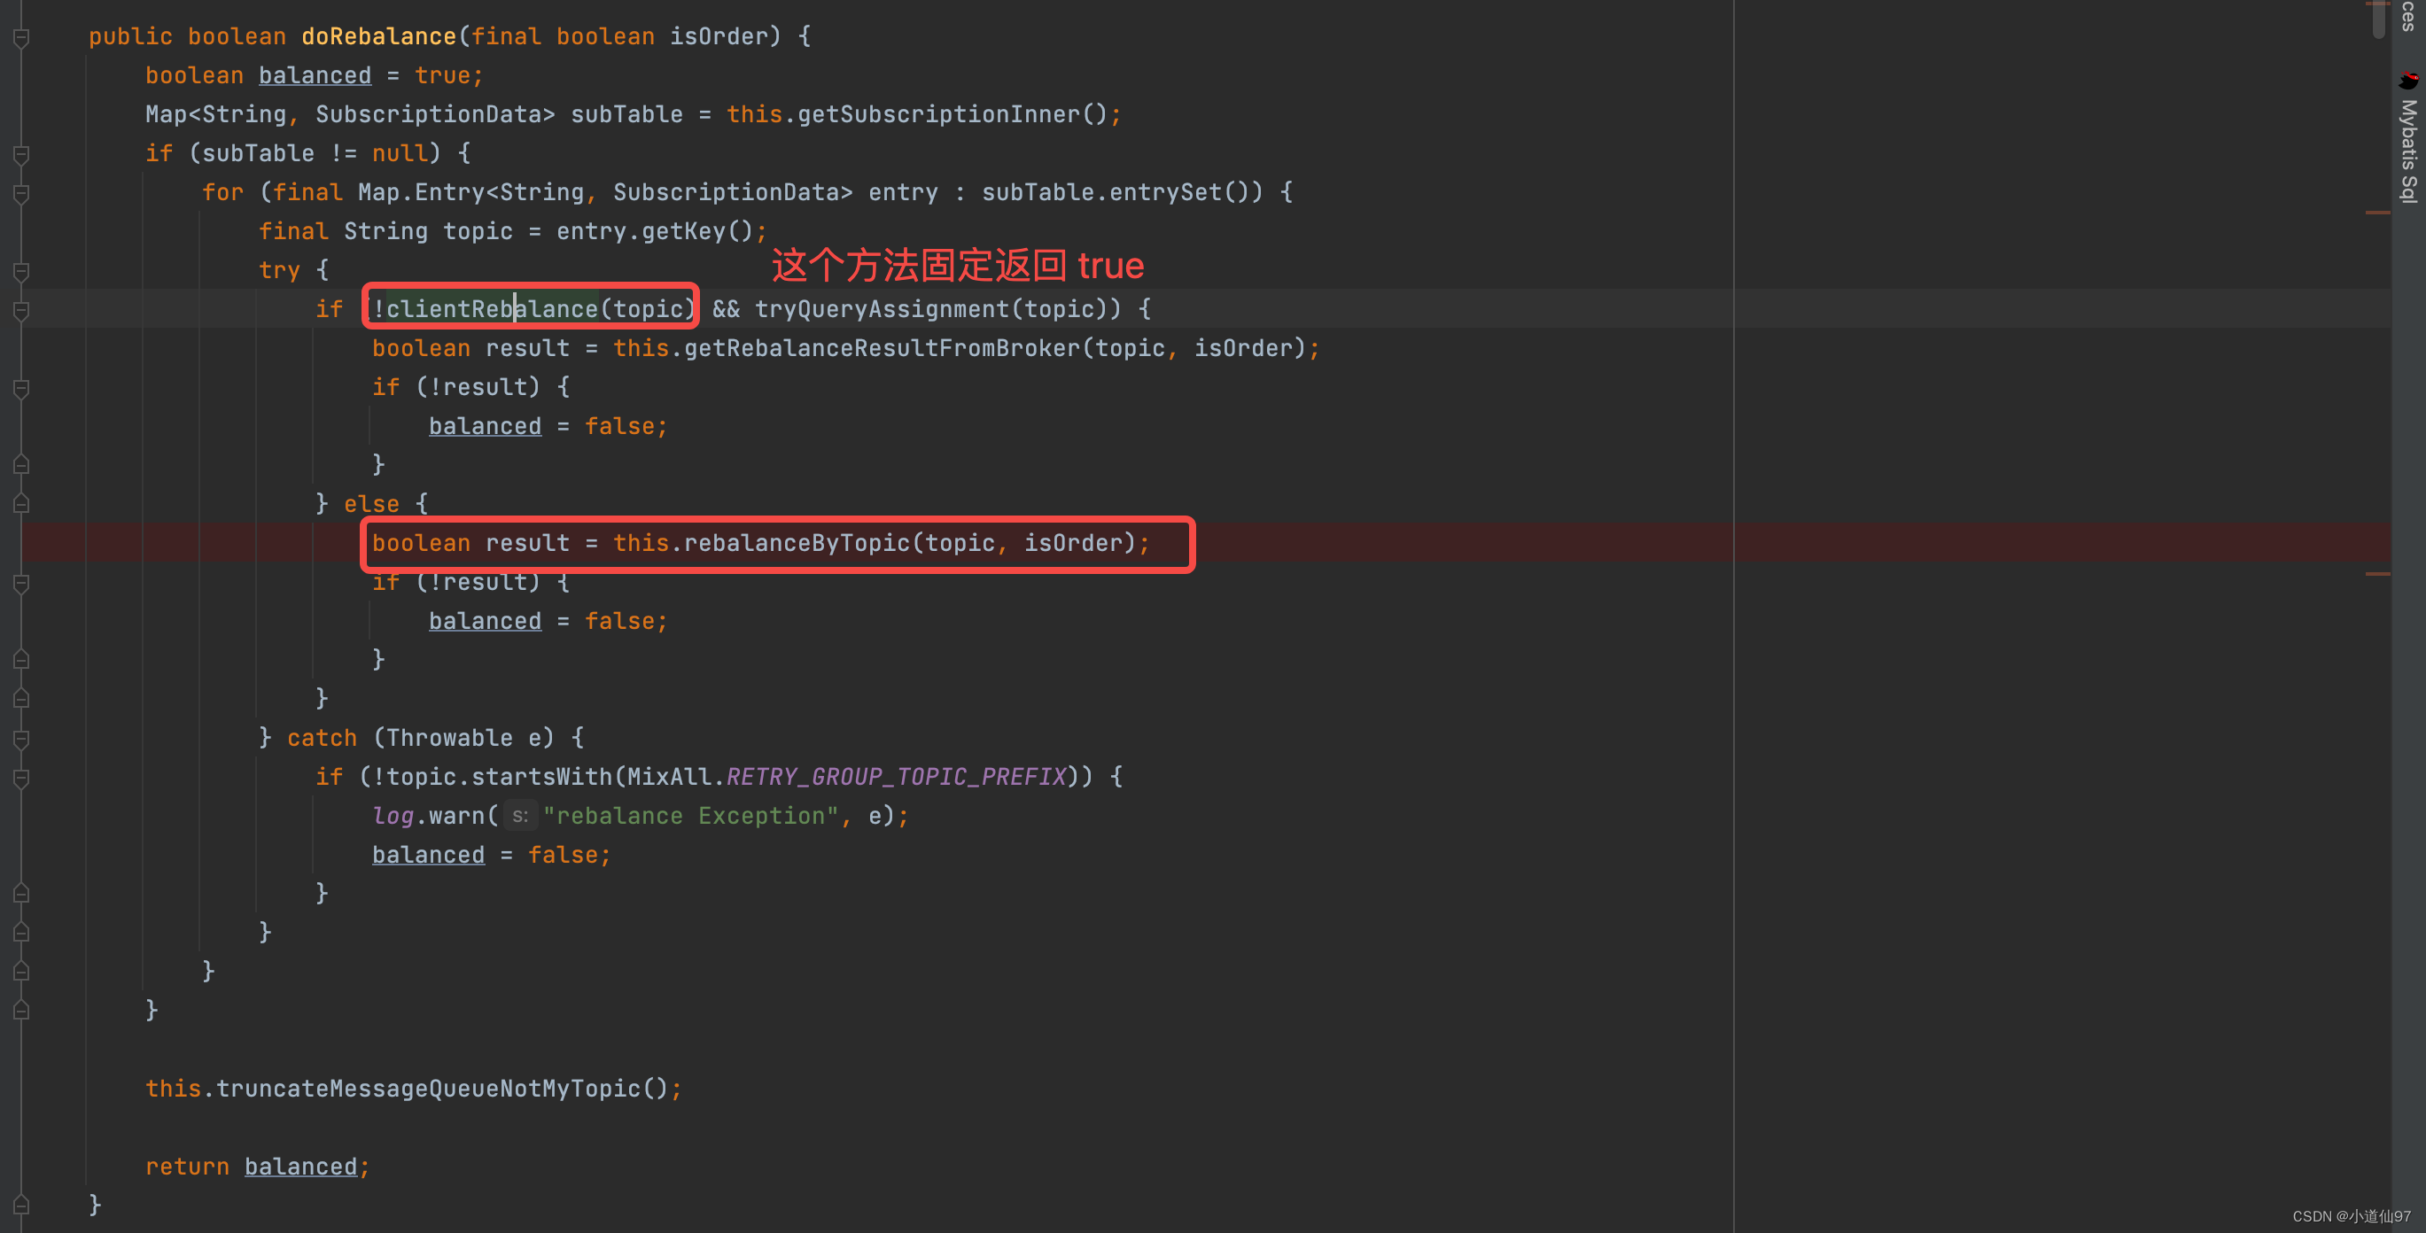Click the editor vertical scrollbar thumb

(2378, 19)
